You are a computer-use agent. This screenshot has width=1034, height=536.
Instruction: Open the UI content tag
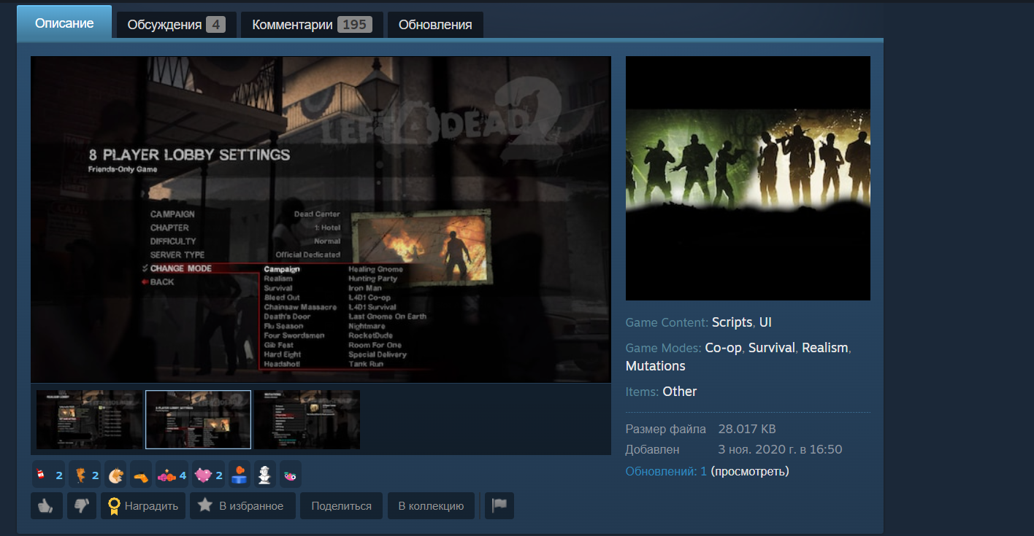tap(765, 322)
